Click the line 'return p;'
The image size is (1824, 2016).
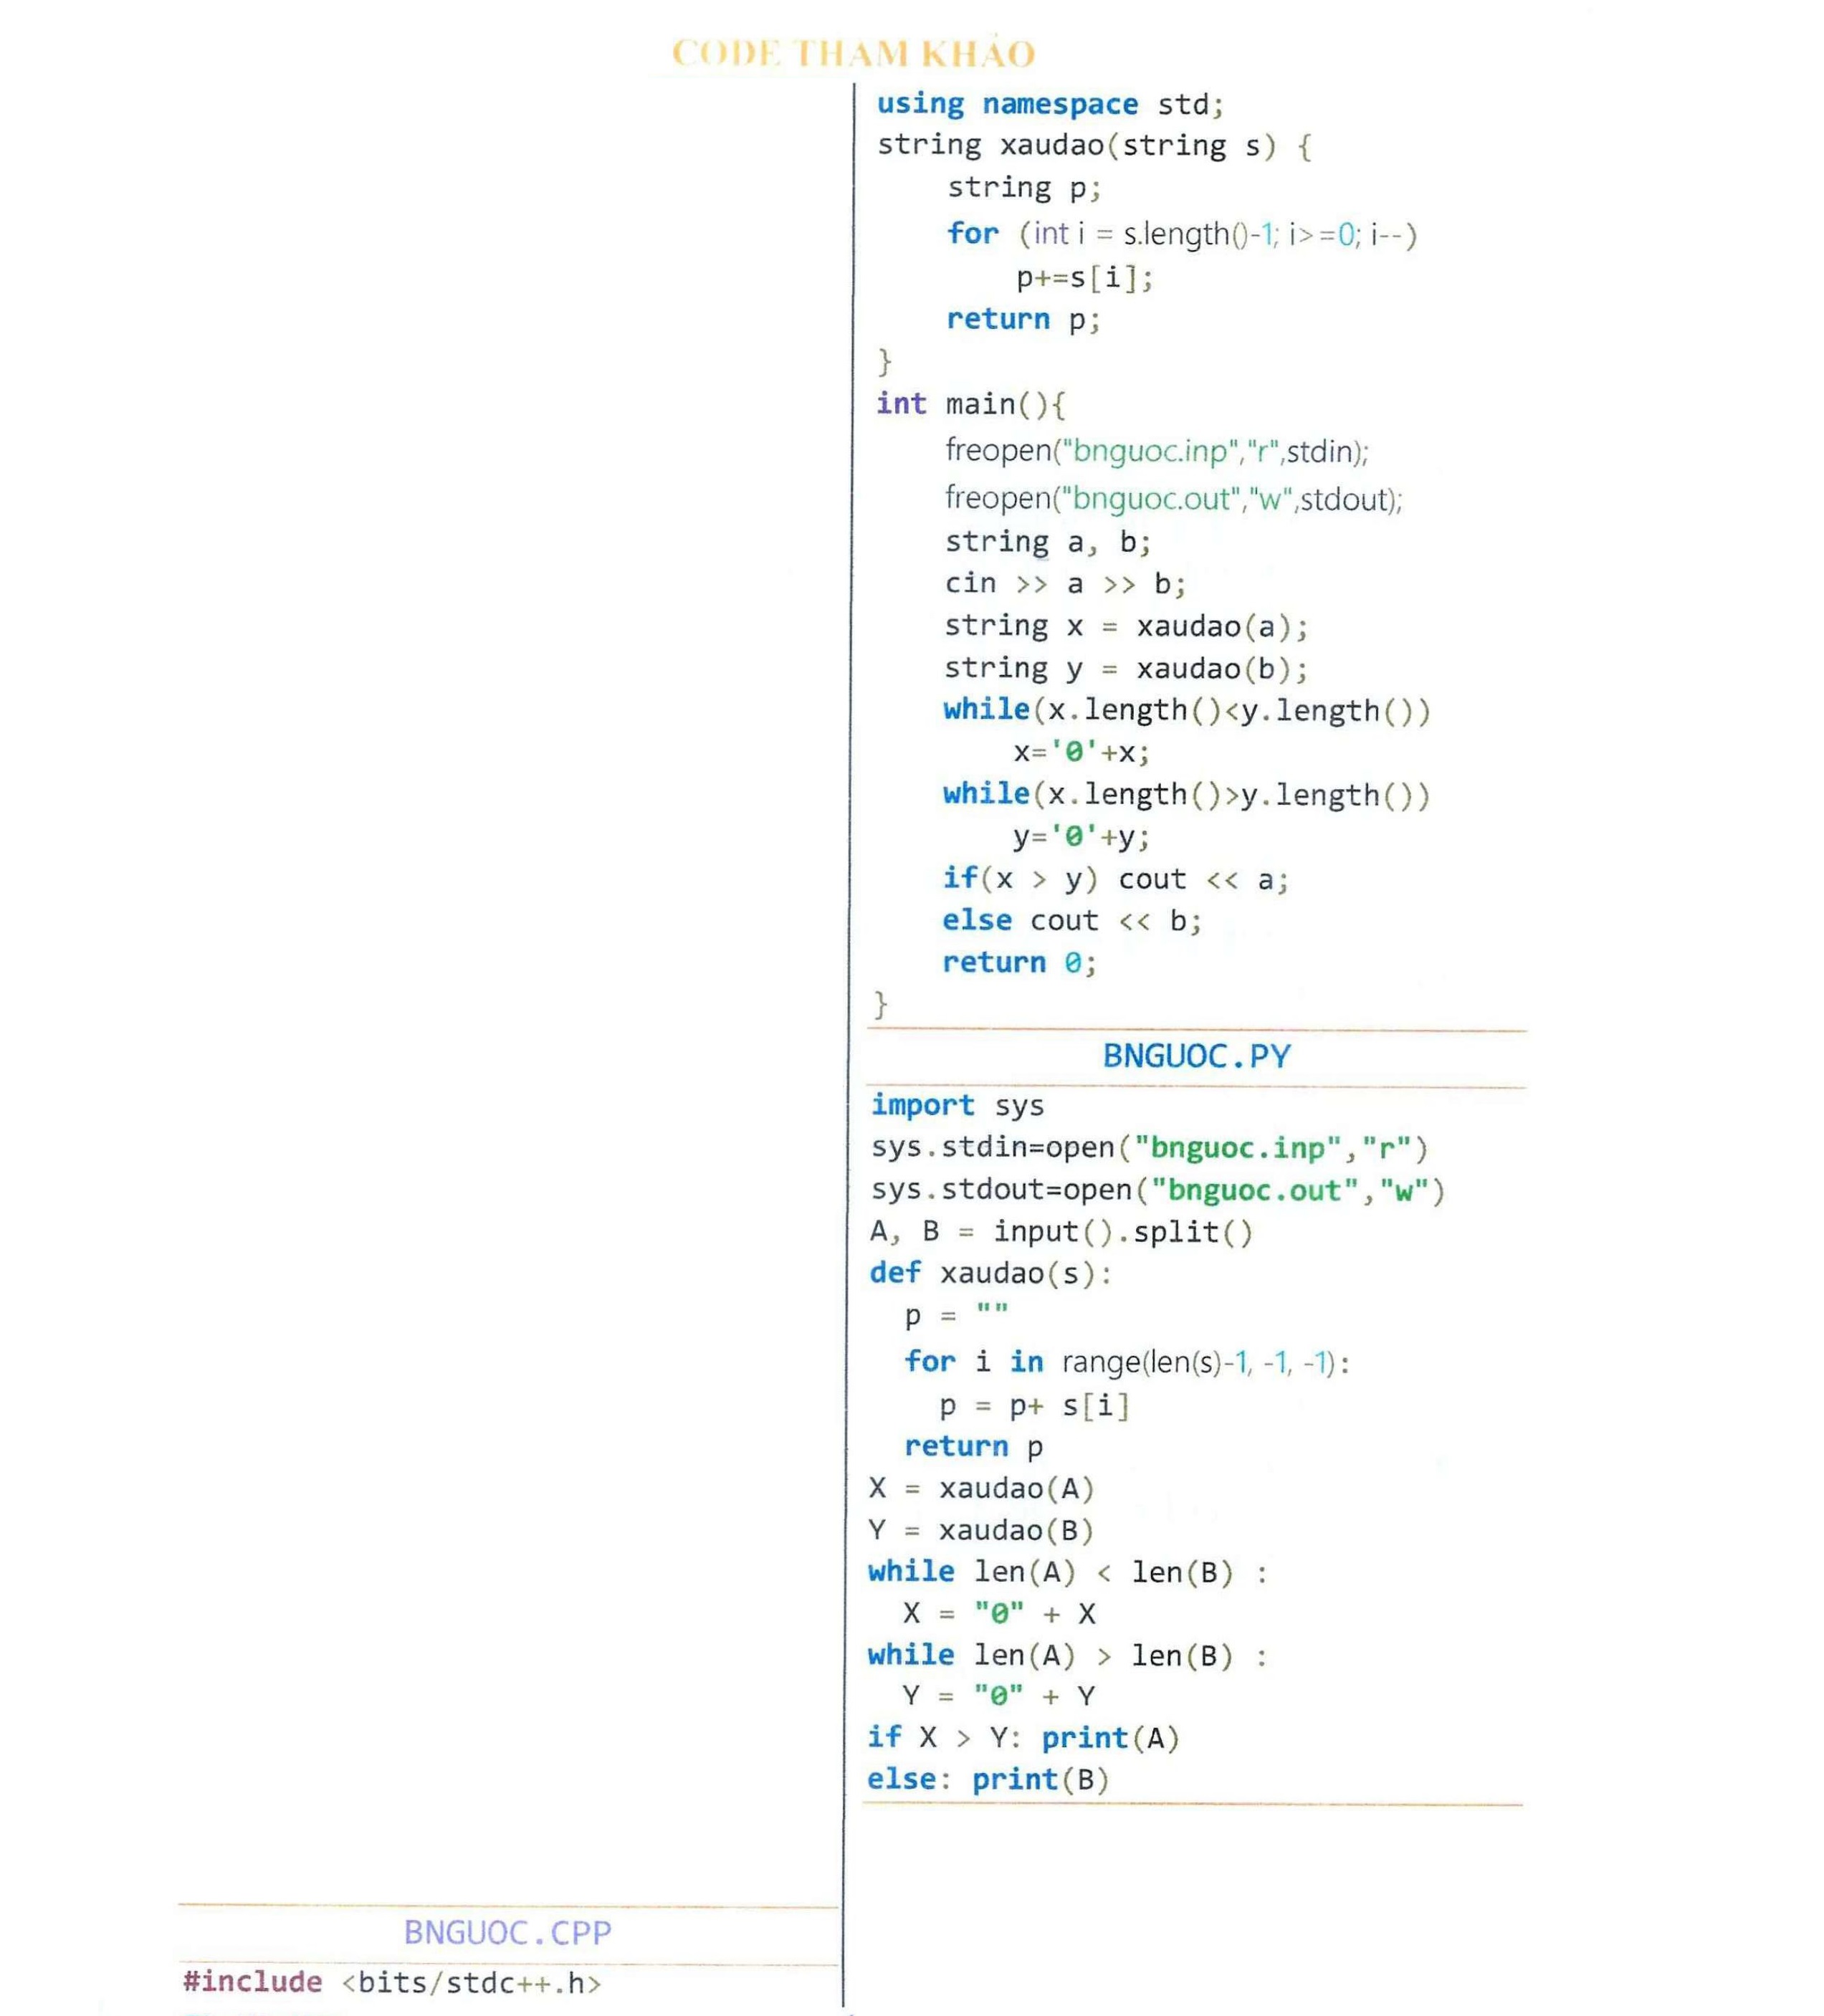coord(1024,320)
